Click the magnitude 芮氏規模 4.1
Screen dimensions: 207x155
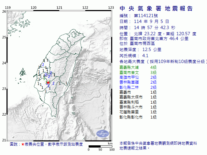[x=134, y=56]
